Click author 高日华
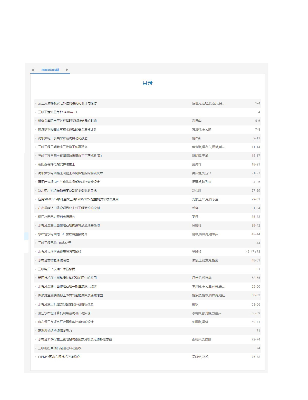308x400 pixels. [x=197, y=121]
